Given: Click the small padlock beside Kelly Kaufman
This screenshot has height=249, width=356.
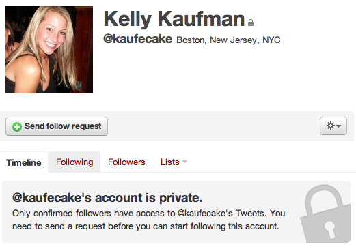Looking at the screenshot, I should [x=251, y=23].
